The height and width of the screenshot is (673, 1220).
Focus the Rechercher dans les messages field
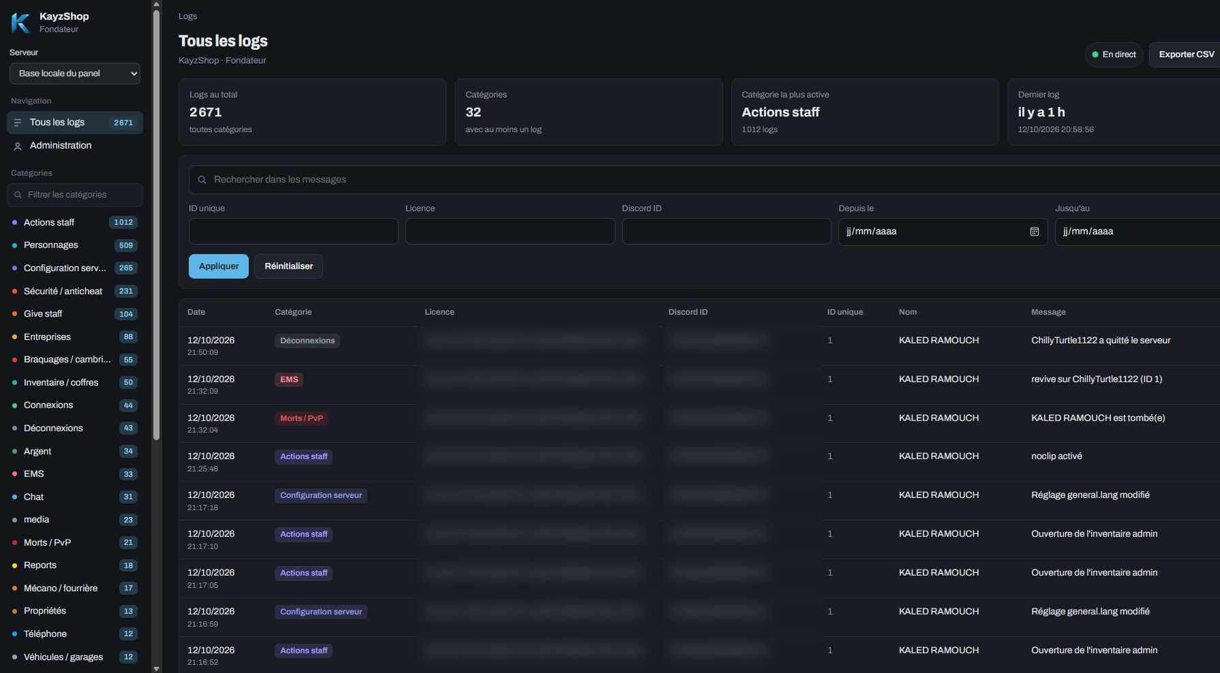(x=704, y=180)
